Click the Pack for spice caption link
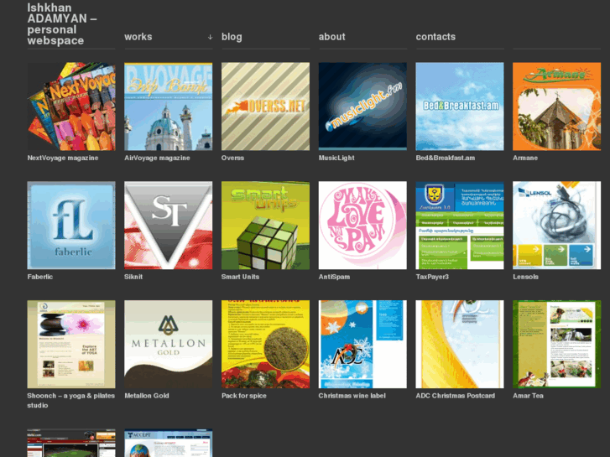Image resolution: width=610 pixels, height=457 pixels. pyautogui.click(x=244, y=396)
